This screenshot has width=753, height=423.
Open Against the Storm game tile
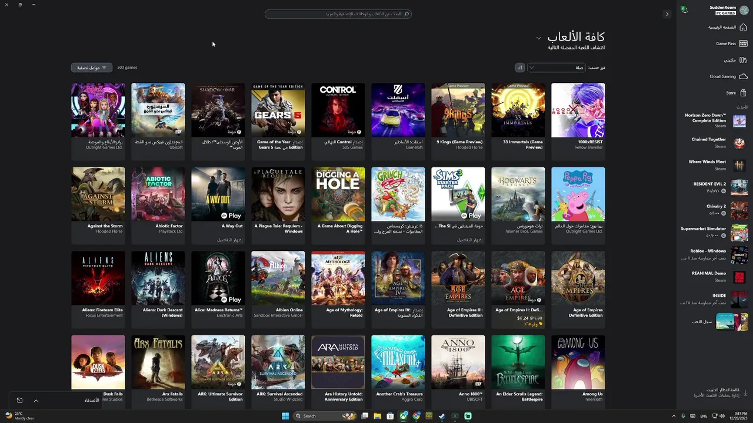point(98,205)
